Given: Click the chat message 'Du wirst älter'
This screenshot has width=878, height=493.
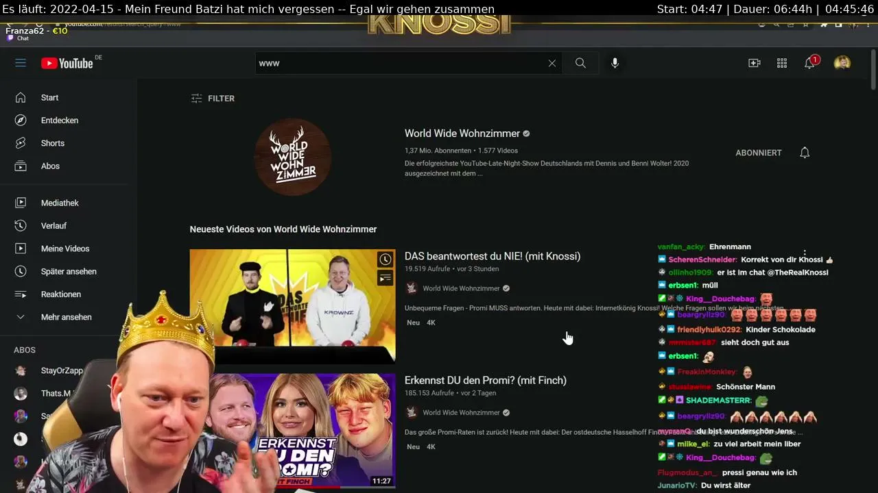Looking at the screenshot, I should (x=726, y=485).
